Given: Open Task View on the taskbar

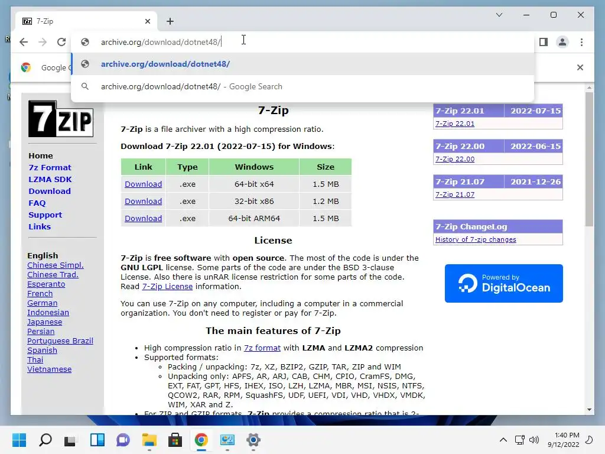Looking at the screenshot, I should pos(71,440).
